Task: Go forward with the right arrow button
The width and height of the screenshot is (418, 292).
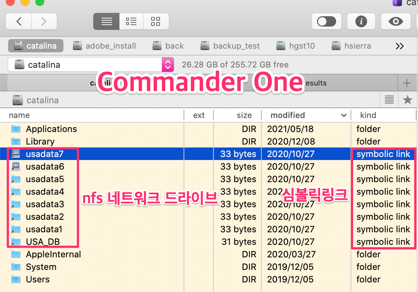Action: pyautogui.click(x=44, y=21)
